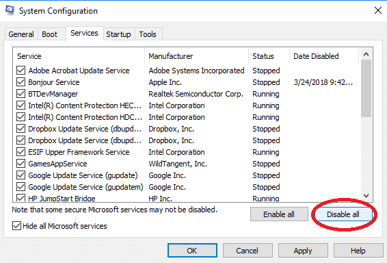Open Help for System Configuration
Viewport: 387px width, 263px height.
(x=358, y=251)
